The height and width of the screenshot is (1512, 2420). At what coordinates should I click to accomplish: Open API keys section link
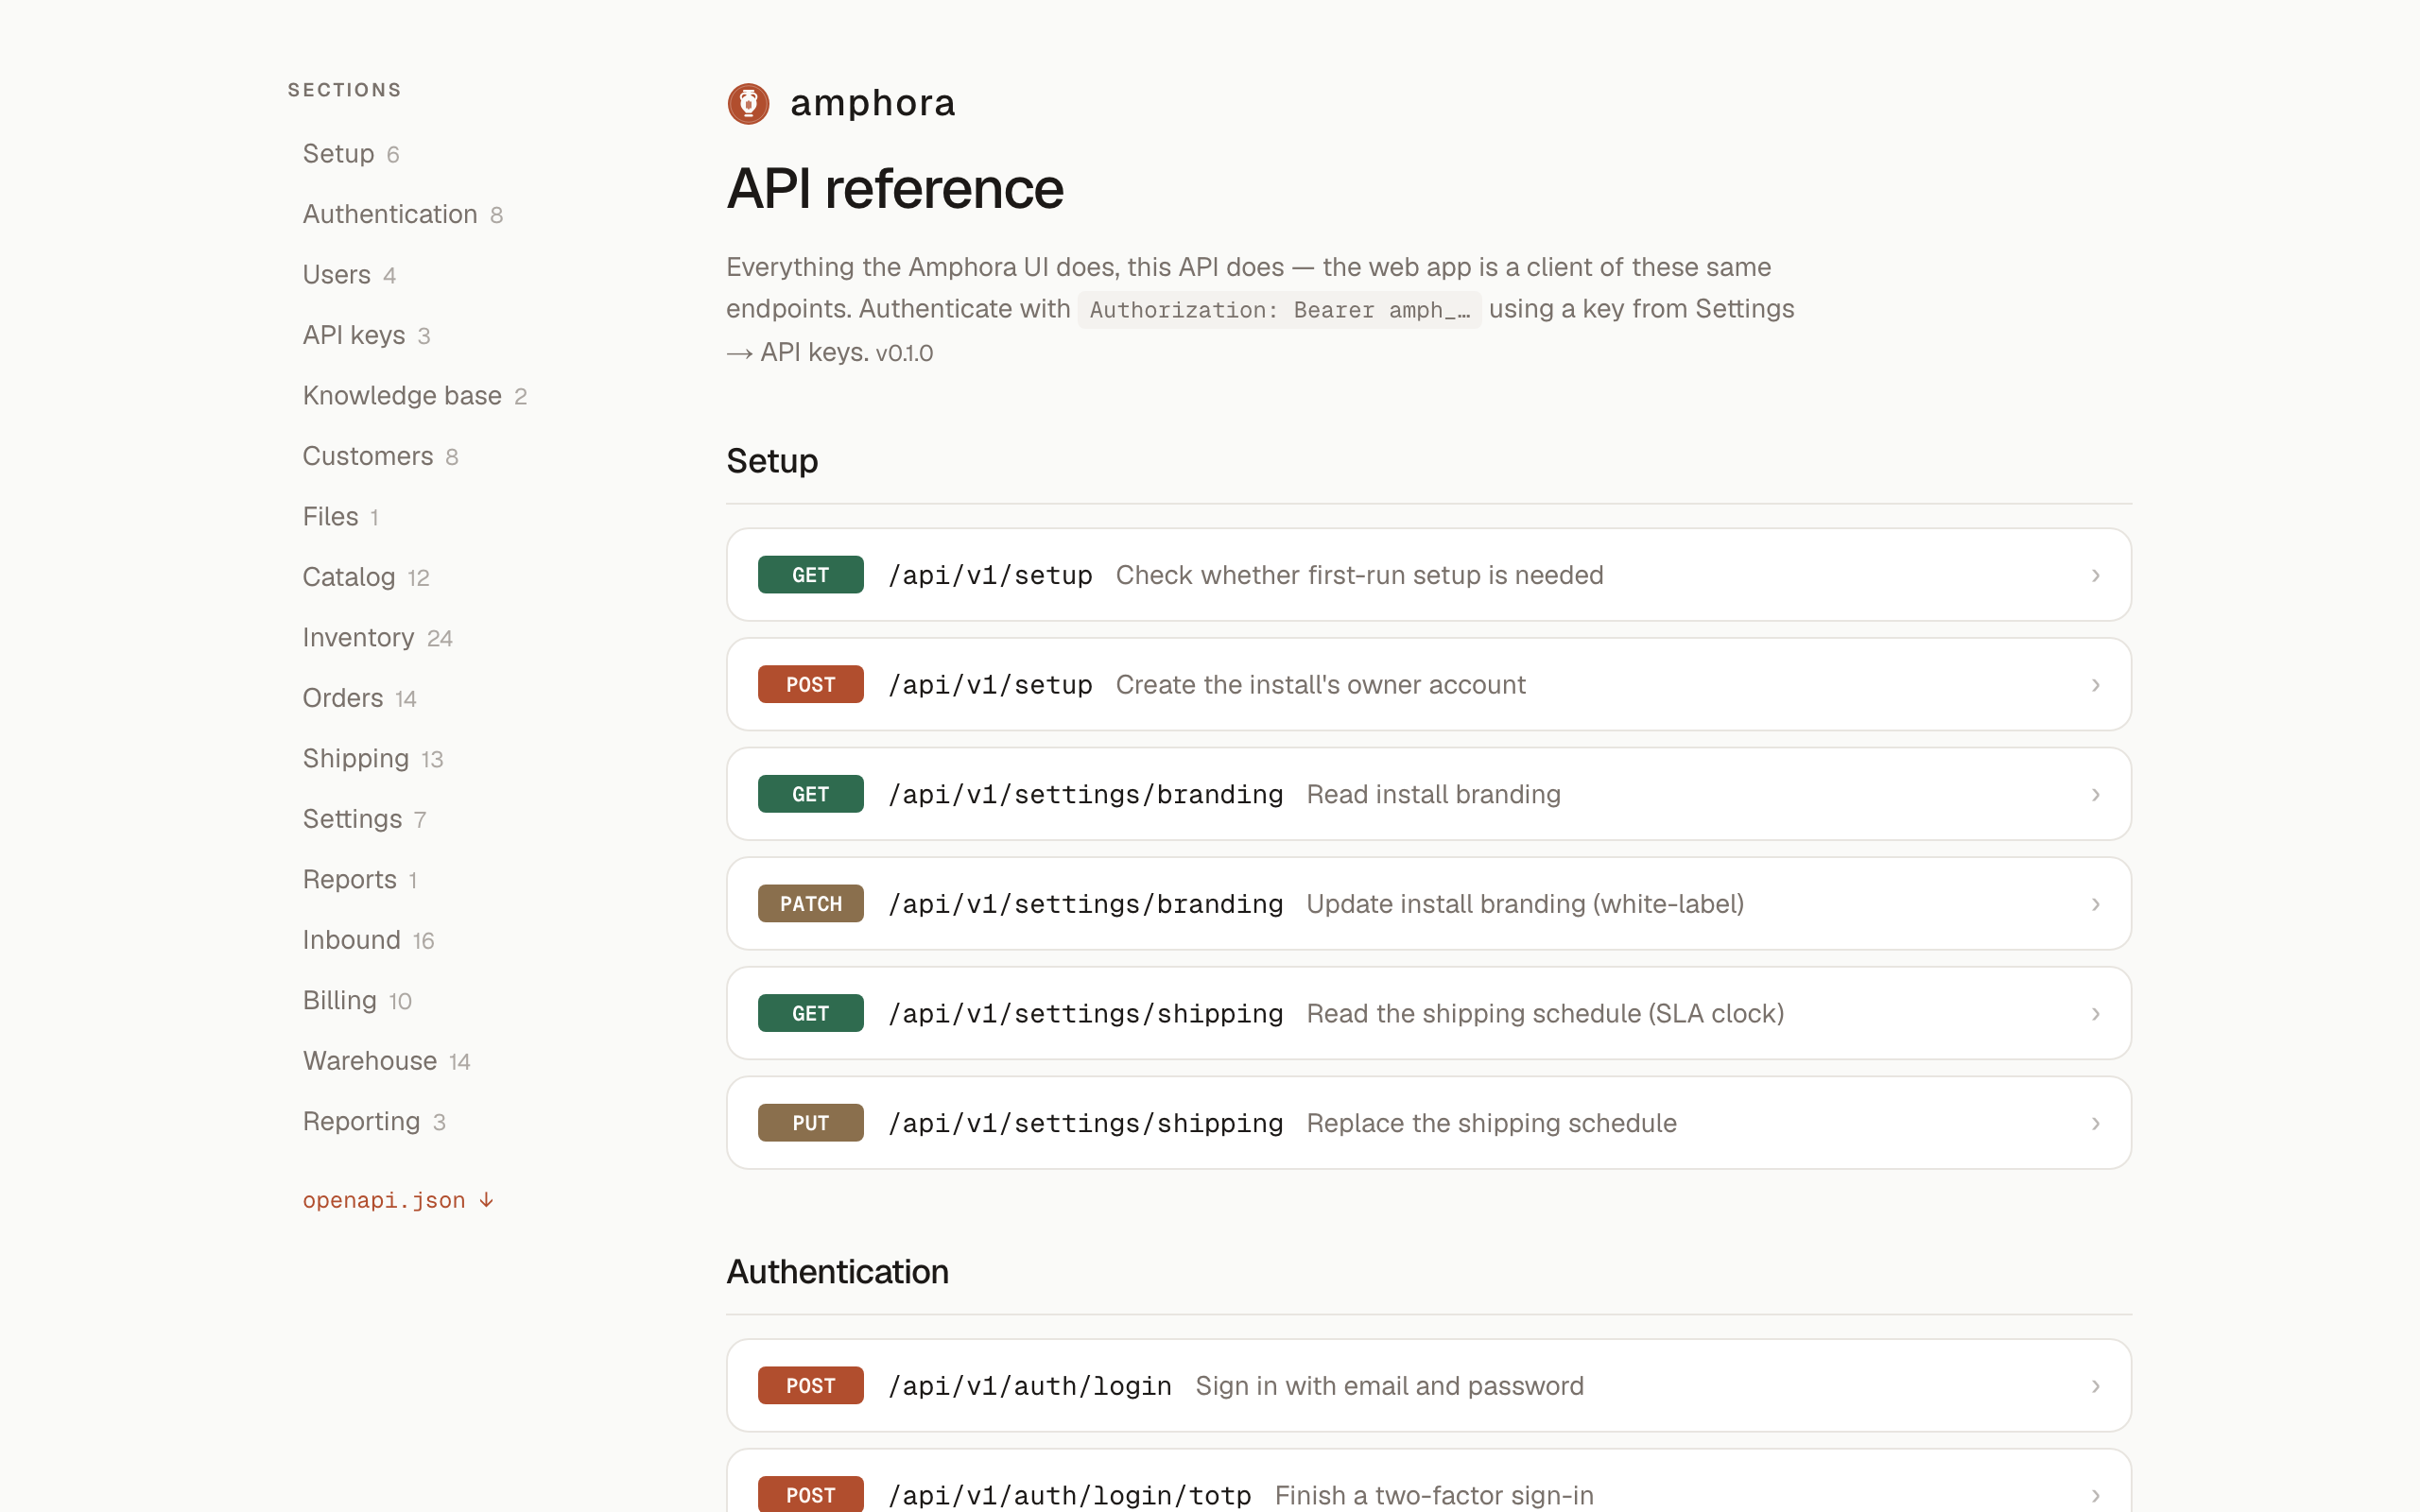[367, 335]
